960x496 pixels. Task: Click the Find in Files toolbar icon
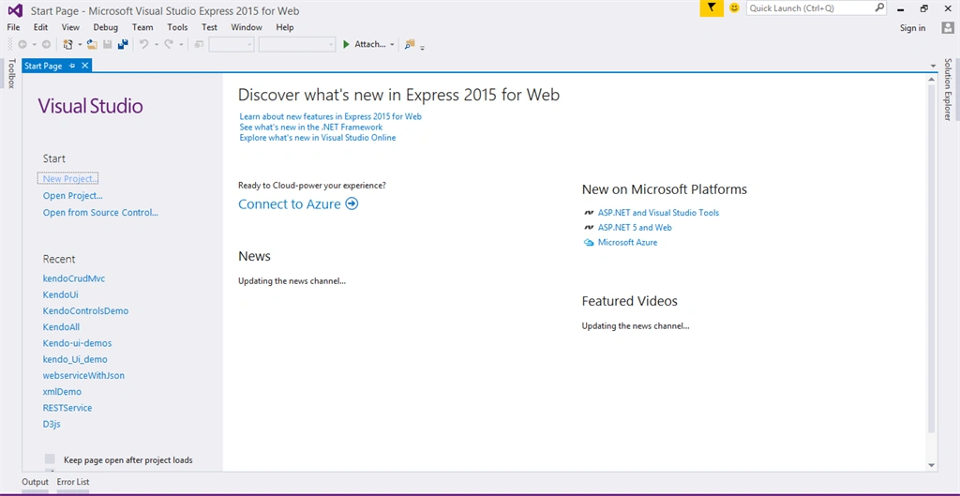[x=410, y=44]
